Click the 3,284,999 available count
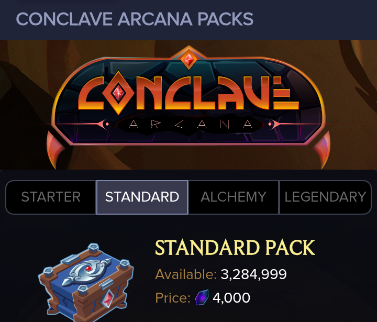The image size is (377, 322). tap(253, 274)
